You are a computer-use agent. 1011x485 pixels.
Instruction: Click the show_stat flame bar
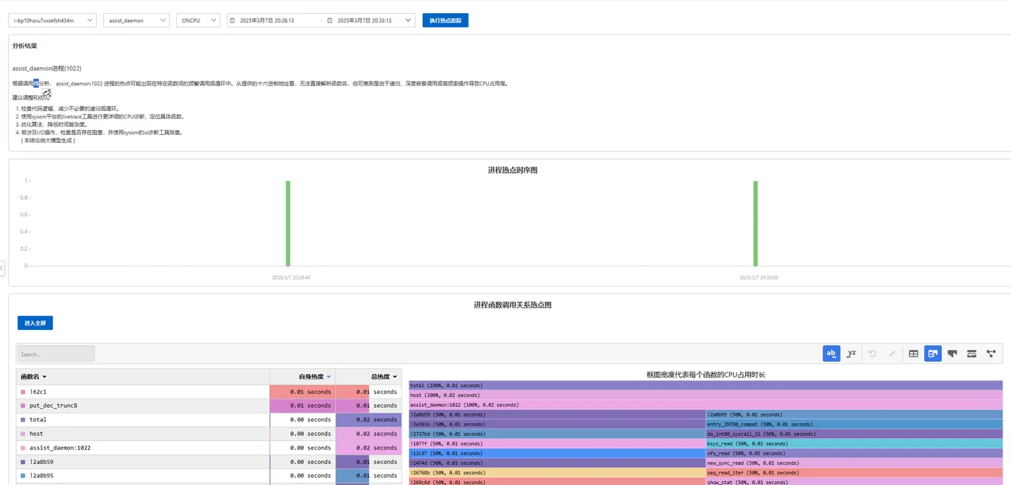854,481
